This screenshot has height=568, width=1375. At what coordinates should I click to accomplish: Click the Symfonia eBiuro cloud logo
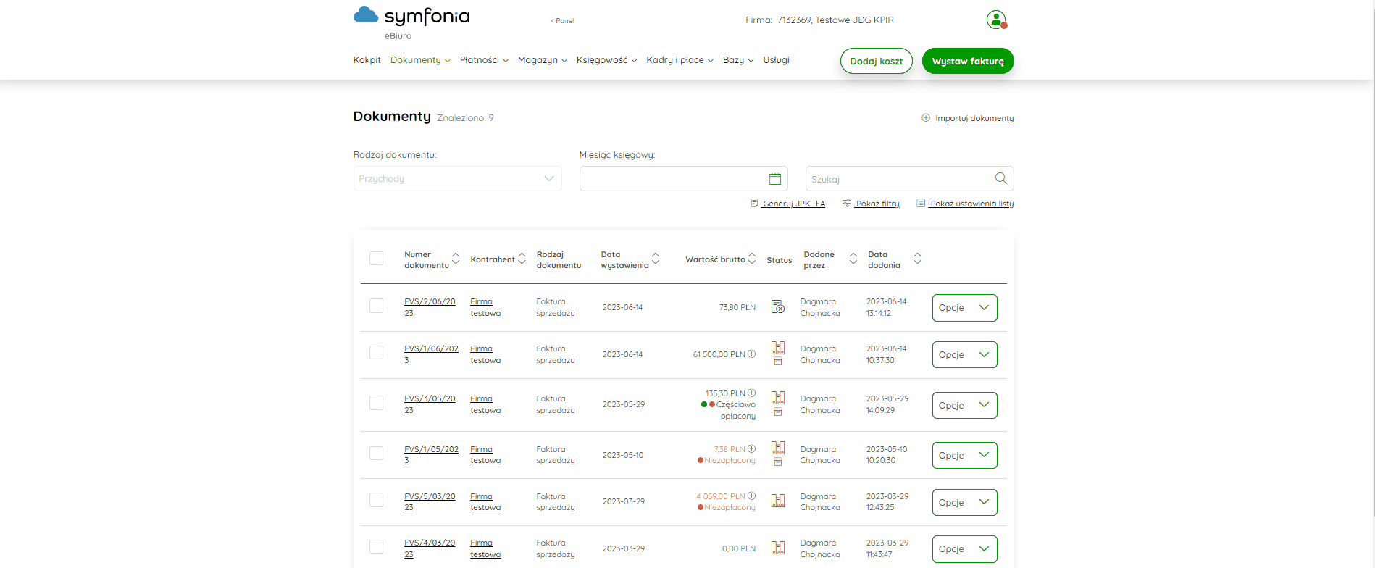pyautogui.click(x=411, y=23)
